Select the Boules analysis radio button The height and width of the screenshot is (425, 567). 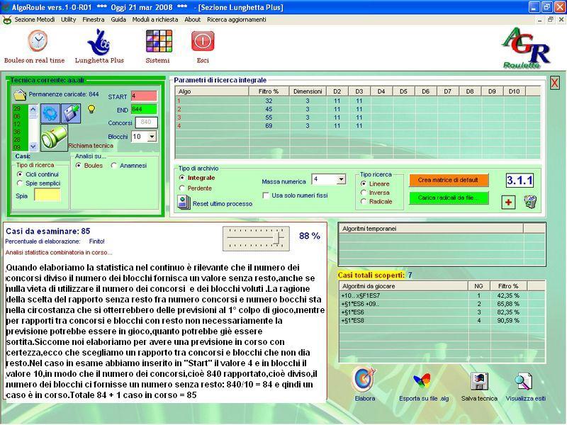(x=79, y=166)
